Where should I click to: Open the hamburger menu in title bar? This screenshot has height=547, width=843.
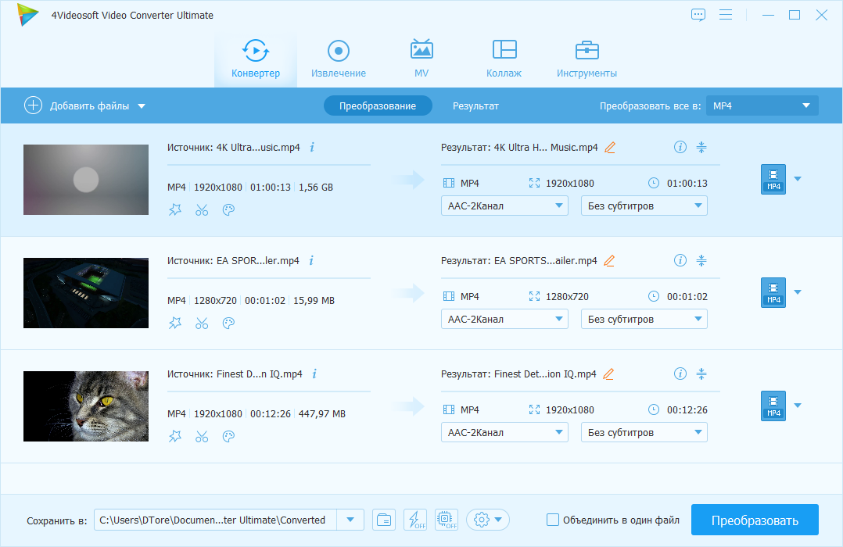coord(725,15)
